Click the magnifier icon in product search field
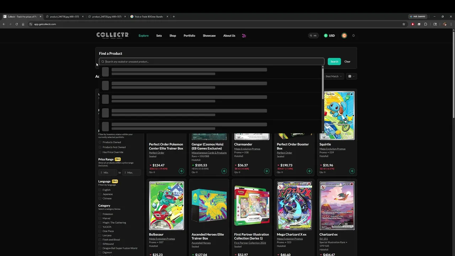The image size is (455, 256). [x=103, y=62]
